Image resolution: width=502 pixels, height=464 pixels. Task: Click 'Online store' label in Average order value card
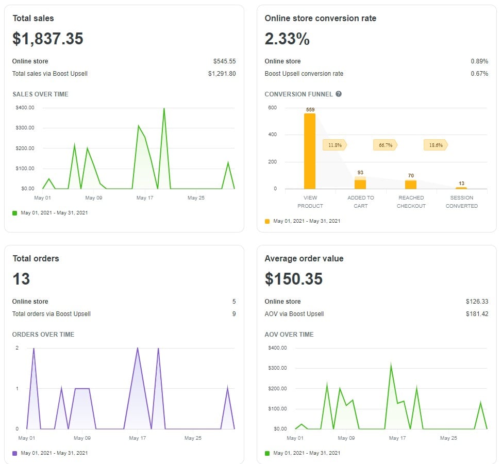(282, 301)
